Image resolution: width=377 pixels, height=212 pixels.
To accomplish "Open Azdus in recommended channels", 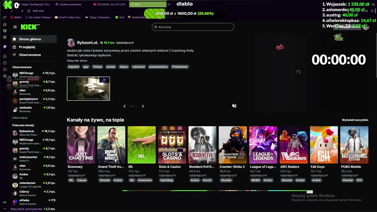I will (34, 176).
